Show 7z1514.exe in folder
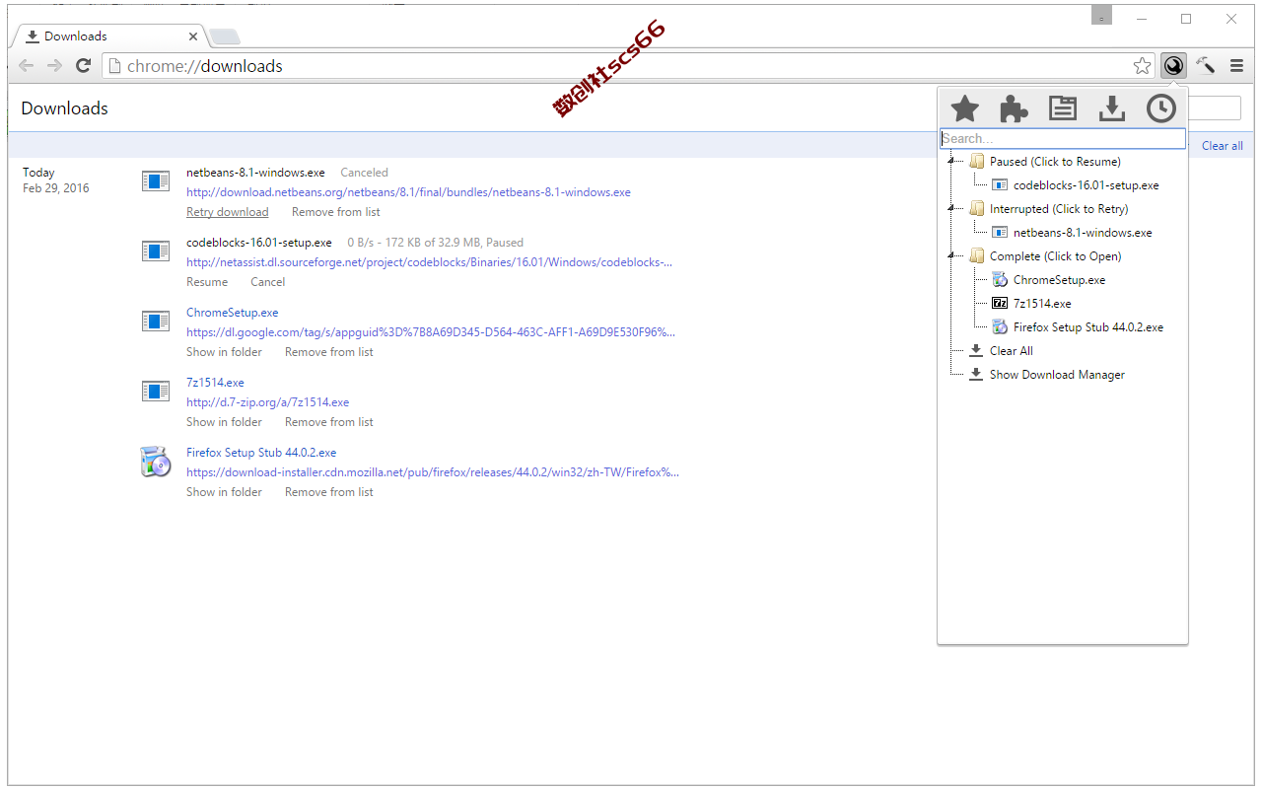Image resolution: width=1262 pixels, height=789 pixels. [224, 422]
